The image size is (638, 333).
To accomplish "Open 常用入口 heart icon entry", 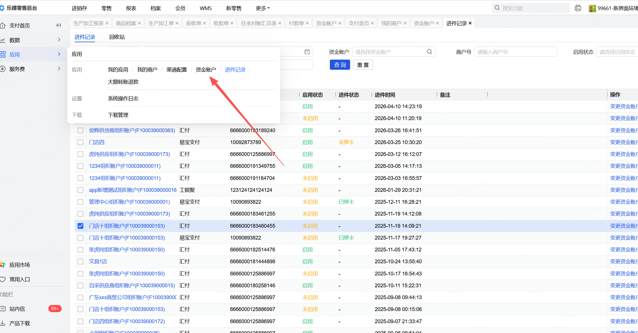I will tap(19, 279).
